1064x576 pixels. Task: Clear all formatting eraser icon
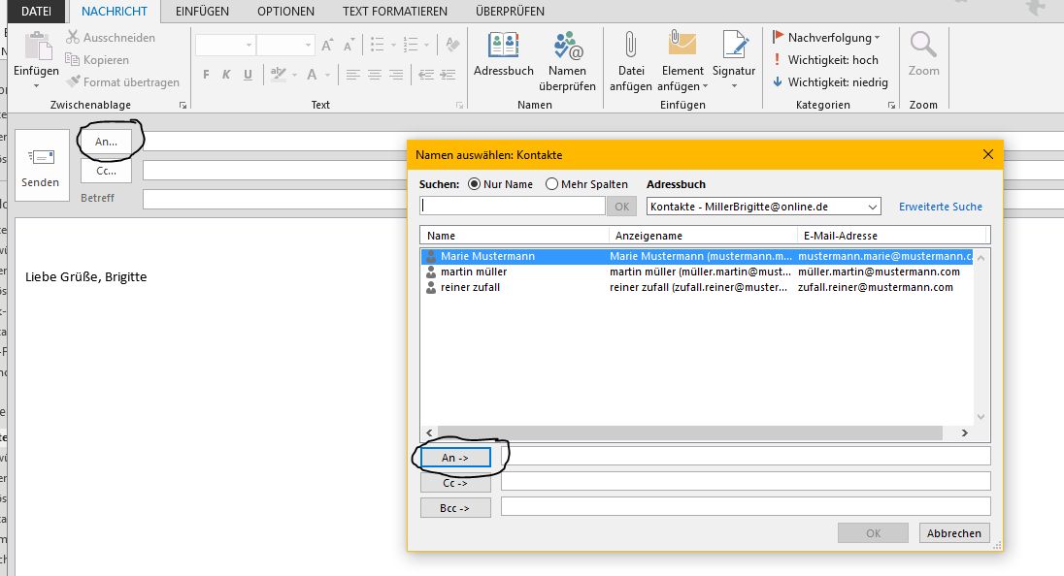point(452,46)
